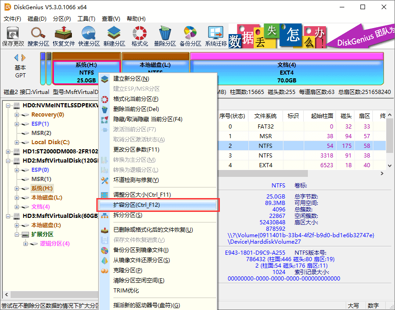Click the 保存更改 (save changes) toolbar icon
This screenshot has width=395, height=310.
(x=14, y=35)
